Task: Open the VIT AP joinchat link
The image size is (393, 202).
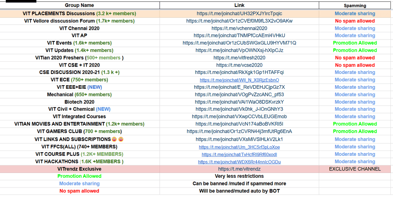Action: (x=239, y=36)
